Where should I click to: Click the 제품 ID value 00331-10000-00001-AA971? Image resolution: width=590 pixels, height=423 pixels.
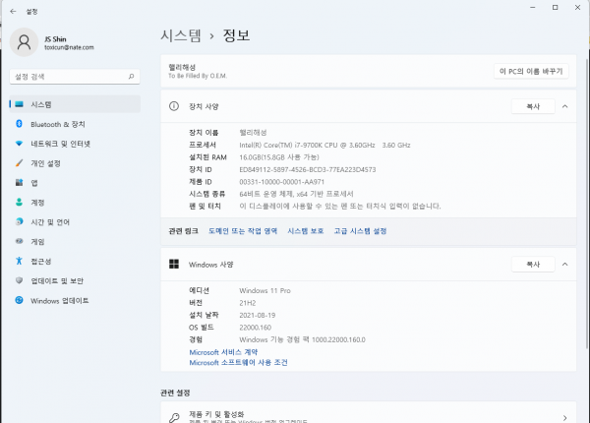pyautogui.click(x=282, y=182)
